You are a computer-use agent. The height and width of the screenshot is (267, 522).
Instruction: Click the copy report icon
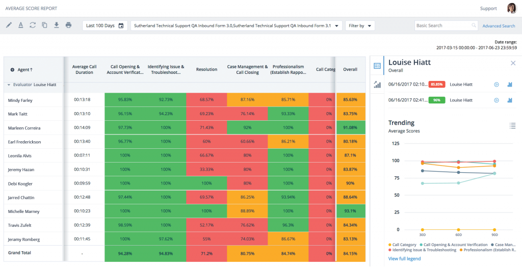point(44,25)
